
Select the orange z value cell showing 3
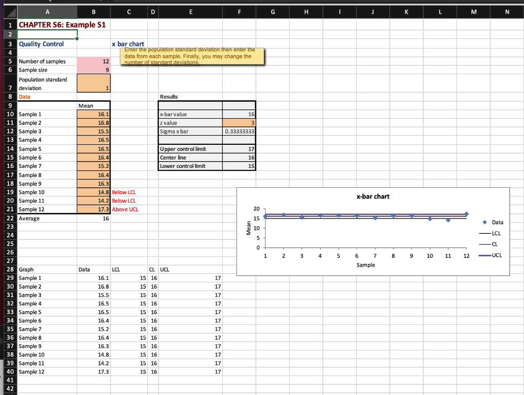click(239, 122)
